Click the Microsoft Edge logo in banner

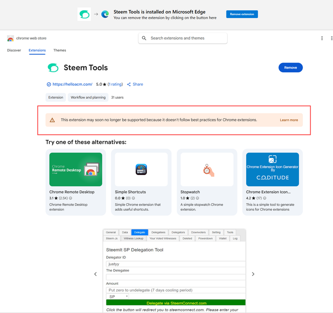tap(105, 14)
